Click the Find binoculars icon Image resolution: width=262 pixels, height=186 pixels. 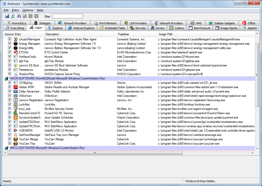click(19, 16)
